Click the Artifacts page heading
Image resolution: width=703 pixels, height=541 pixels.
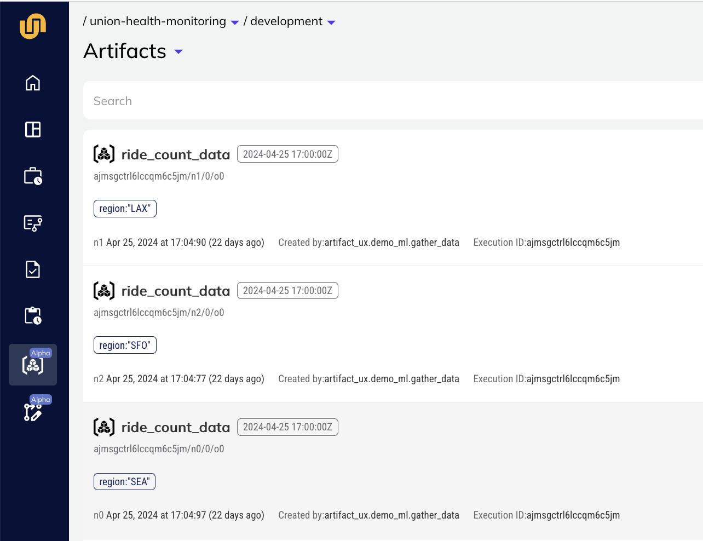click(x=125, y=51)
